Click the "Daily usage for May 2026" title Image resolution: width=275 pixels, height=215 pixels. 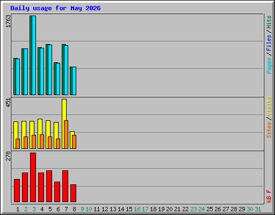(x=55, y=8)
